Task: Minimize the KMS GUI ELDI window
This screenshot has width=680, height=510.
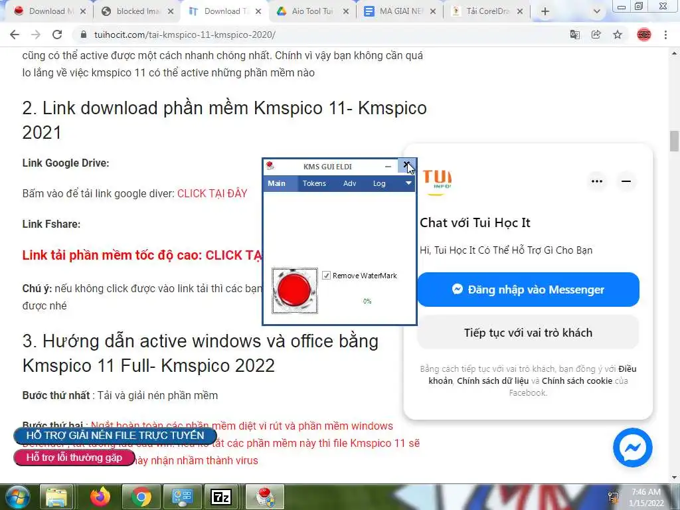Action: point(388,166)
